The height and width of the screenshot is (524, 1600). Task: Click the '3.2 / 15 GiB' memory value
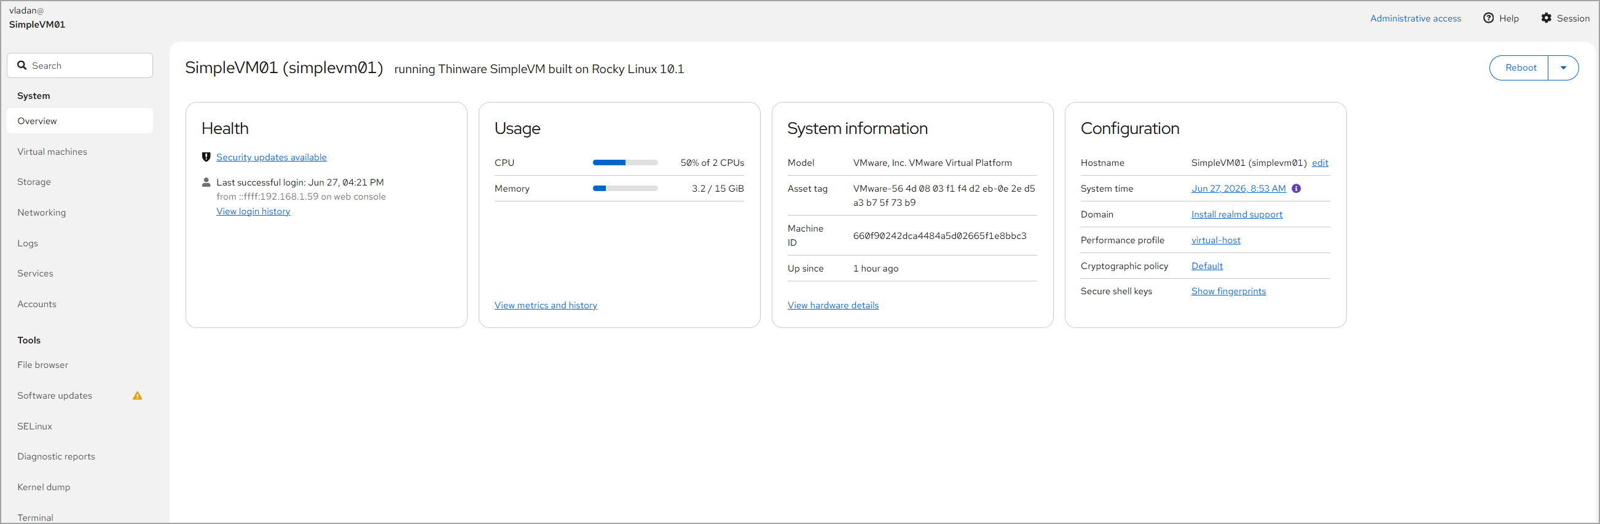[x=718, y=189]
